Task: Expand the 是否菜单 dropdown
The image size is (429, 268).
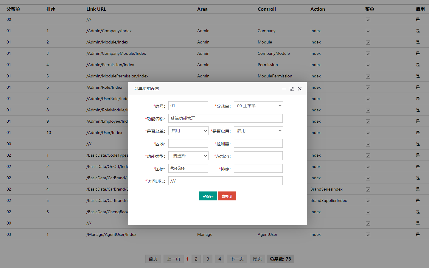Action: tap(188, 131)
